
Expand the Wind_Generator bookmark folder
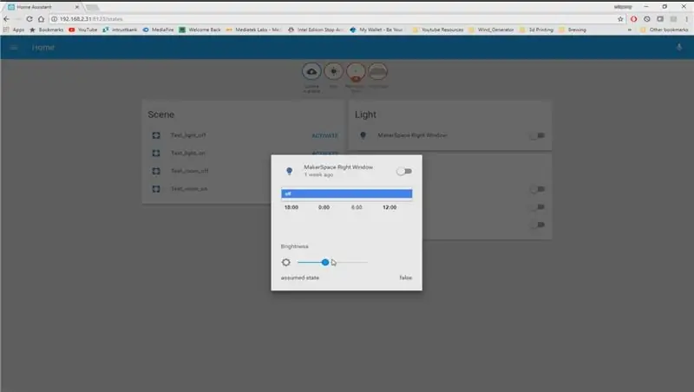click(x=491, y=29)
